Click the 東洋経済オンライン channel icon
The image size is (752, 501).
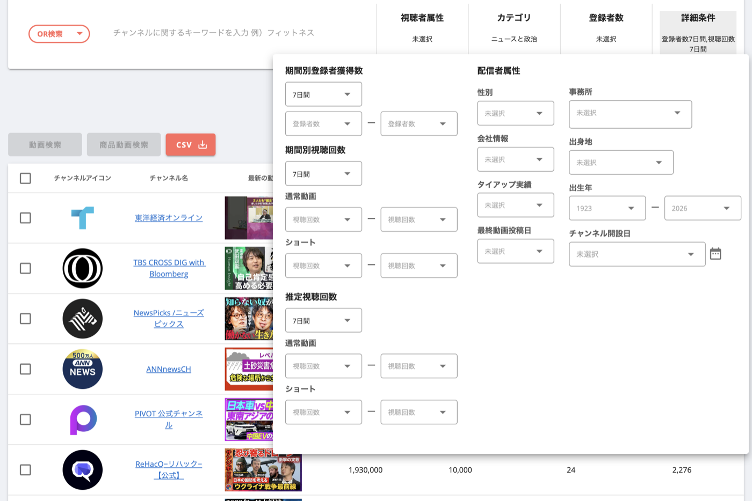(83, 218)
